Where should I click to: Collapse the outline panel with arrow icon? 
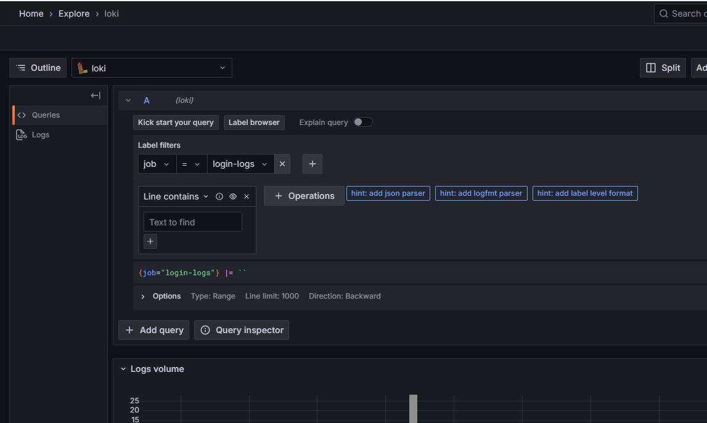[96, 95]
